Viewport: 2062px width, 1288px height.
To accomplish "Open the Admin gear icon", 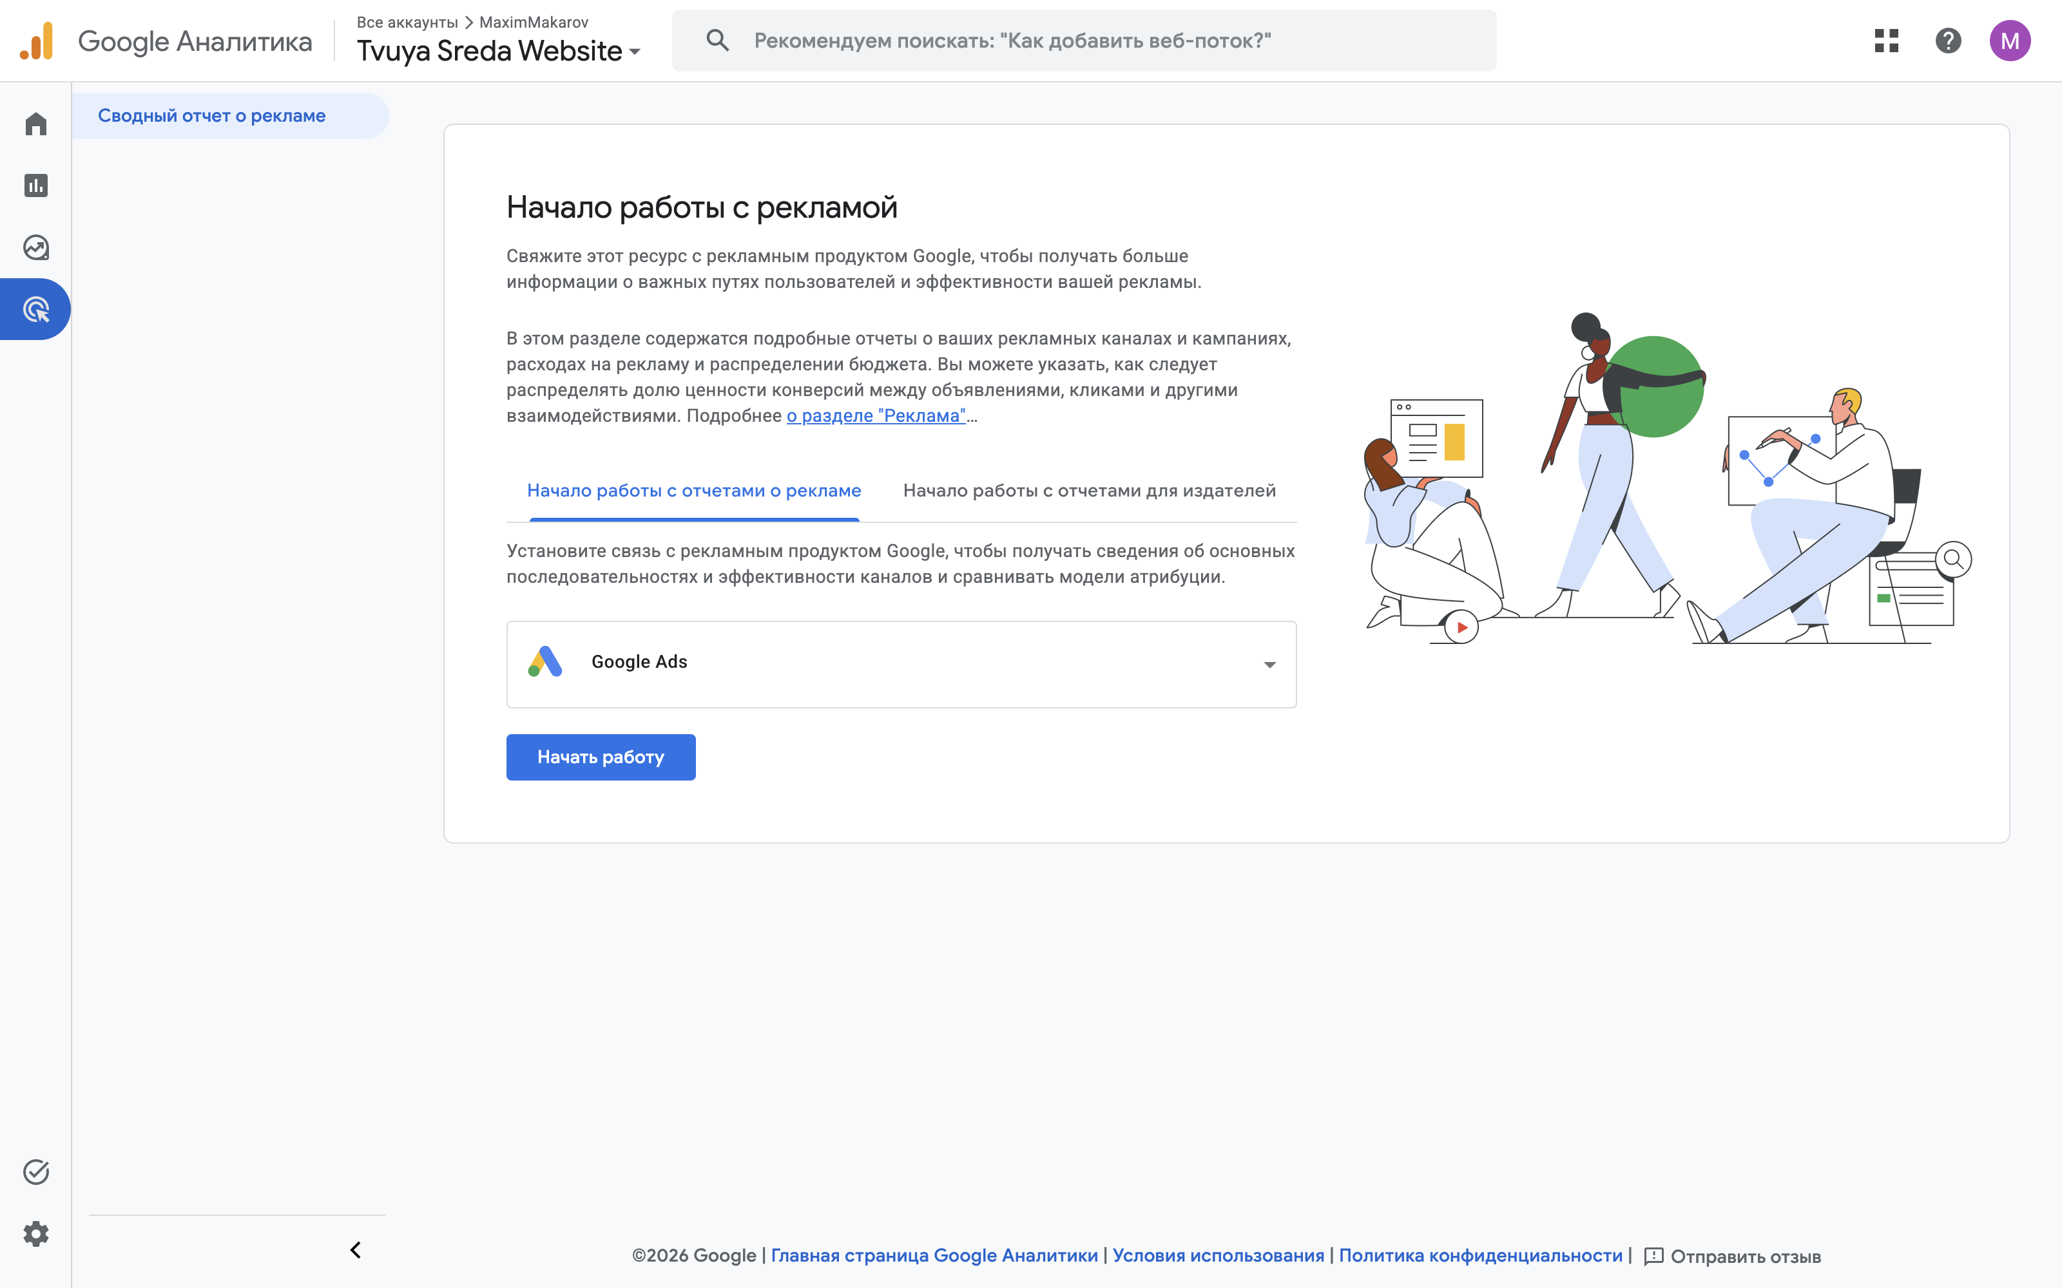I will (36, 1233).
